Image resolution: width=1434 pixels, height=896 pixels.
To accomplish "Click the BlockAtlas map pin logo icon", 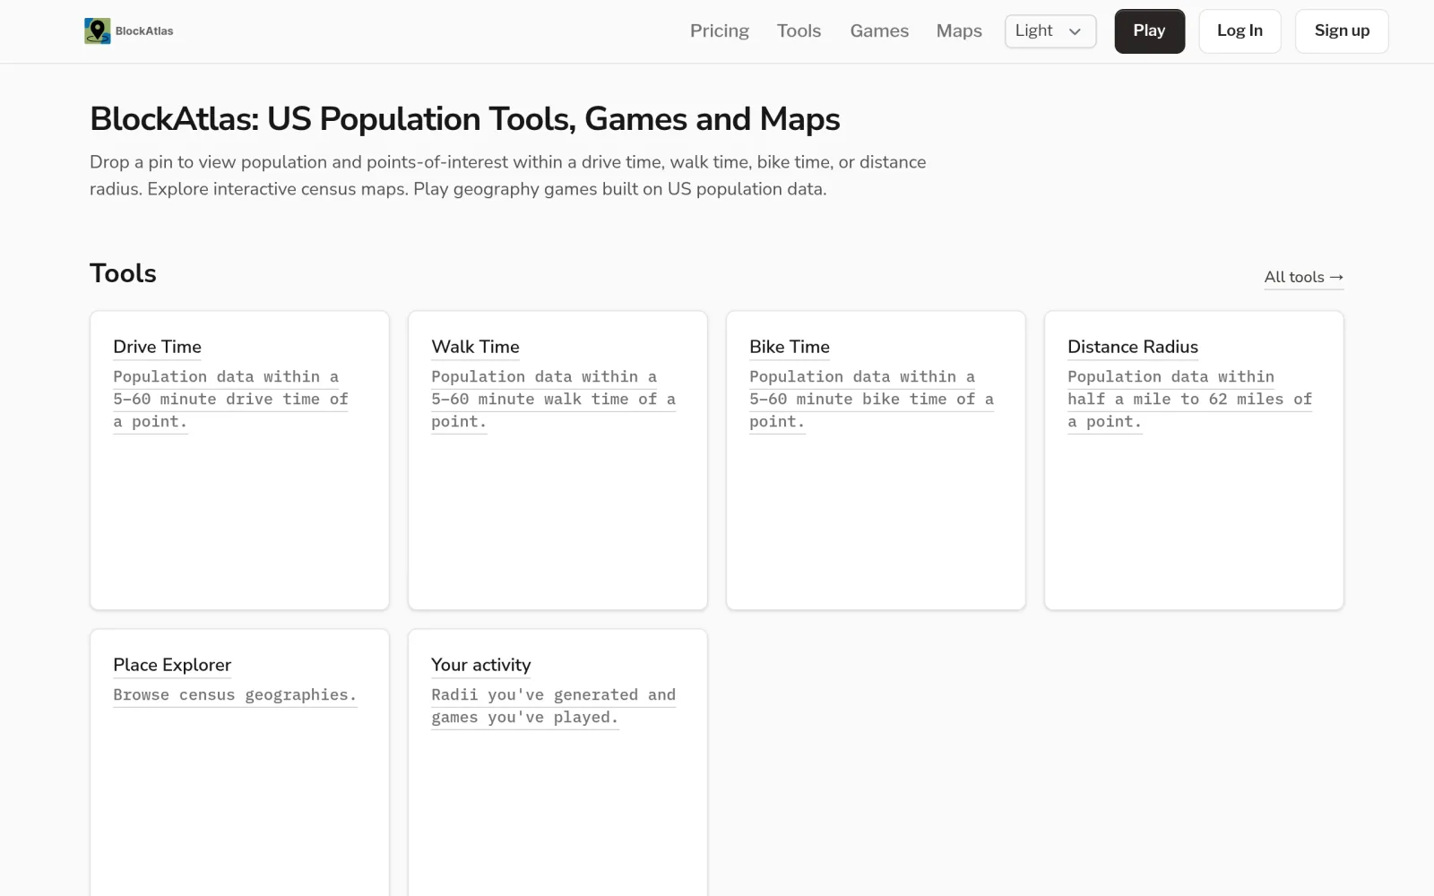I will click(x=97, y=31).
